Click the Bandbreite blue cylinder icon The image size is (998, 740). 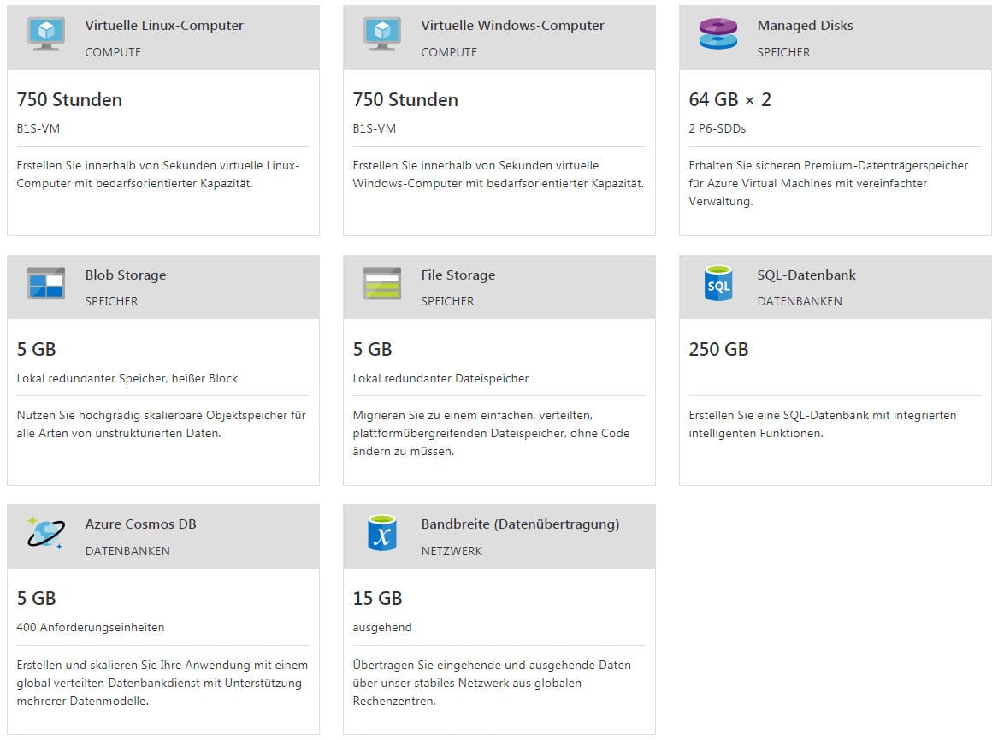(382, 533)
